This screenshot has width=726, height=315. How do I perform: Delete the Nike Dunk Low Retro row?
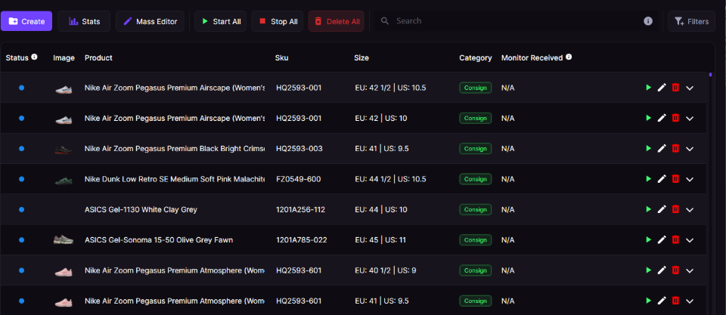coord(675,178)
